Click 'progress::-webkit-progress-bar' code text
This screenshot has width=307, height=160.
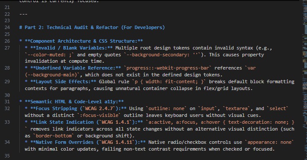168,68
